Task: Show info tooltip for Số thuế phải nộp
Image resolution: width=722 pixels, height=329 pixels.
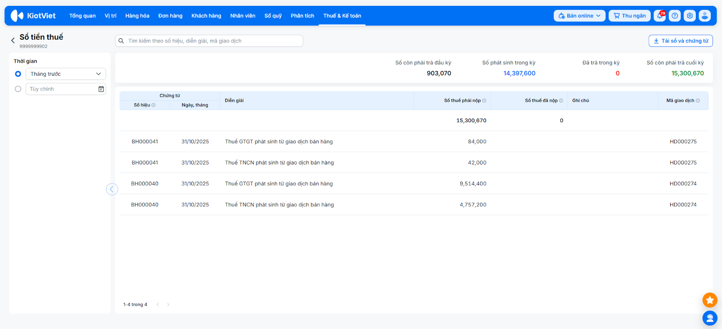Action: pyautogui.click(x=484, y=101)
